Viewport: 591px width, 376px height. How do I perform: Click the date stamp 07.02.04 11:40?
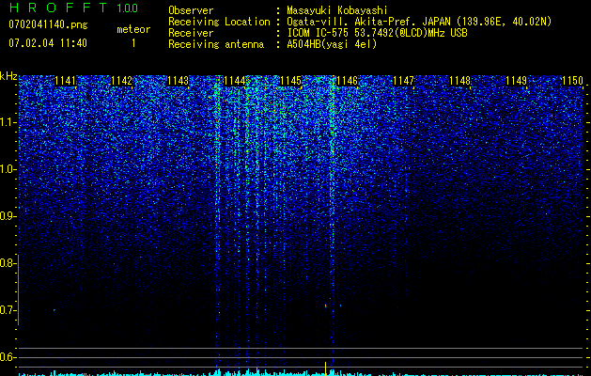tap(48, 43)
